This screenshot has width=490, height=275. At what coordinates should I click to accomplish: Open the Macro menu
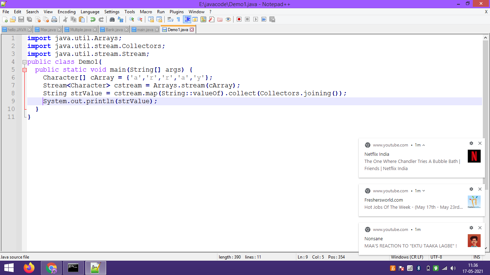[146, 12]
